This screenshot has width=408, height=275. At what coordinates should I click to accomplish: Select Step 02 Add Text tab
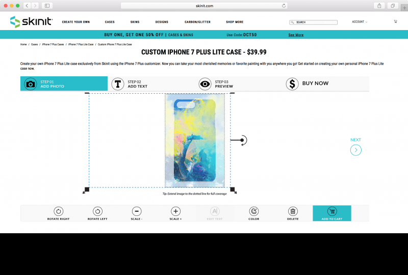click(151, 84)
